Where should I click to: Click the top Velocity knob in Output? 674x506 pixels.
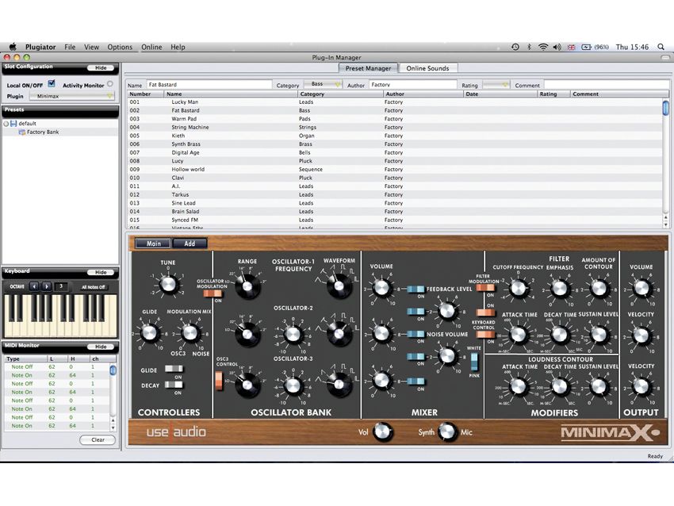641,335
